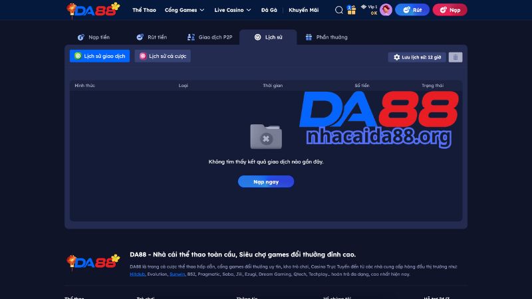
Task: Click the Hình thức column header
Action: click(x=85, y=86)
